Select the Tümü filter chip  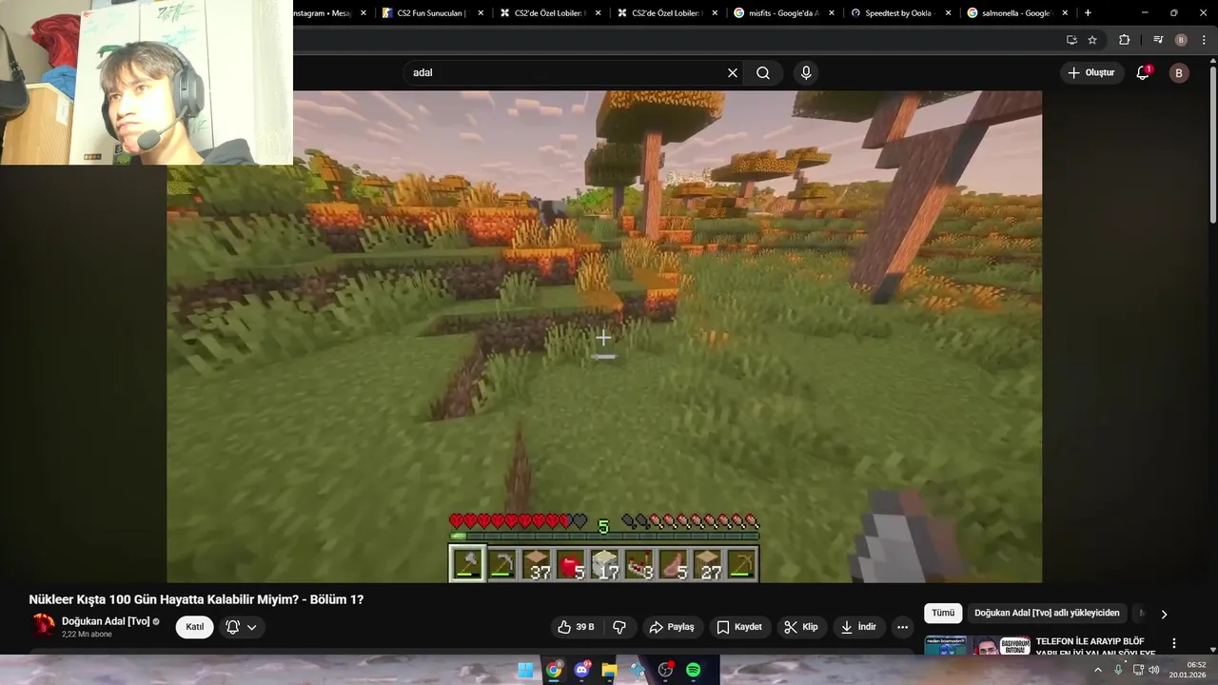click(943, 614)
